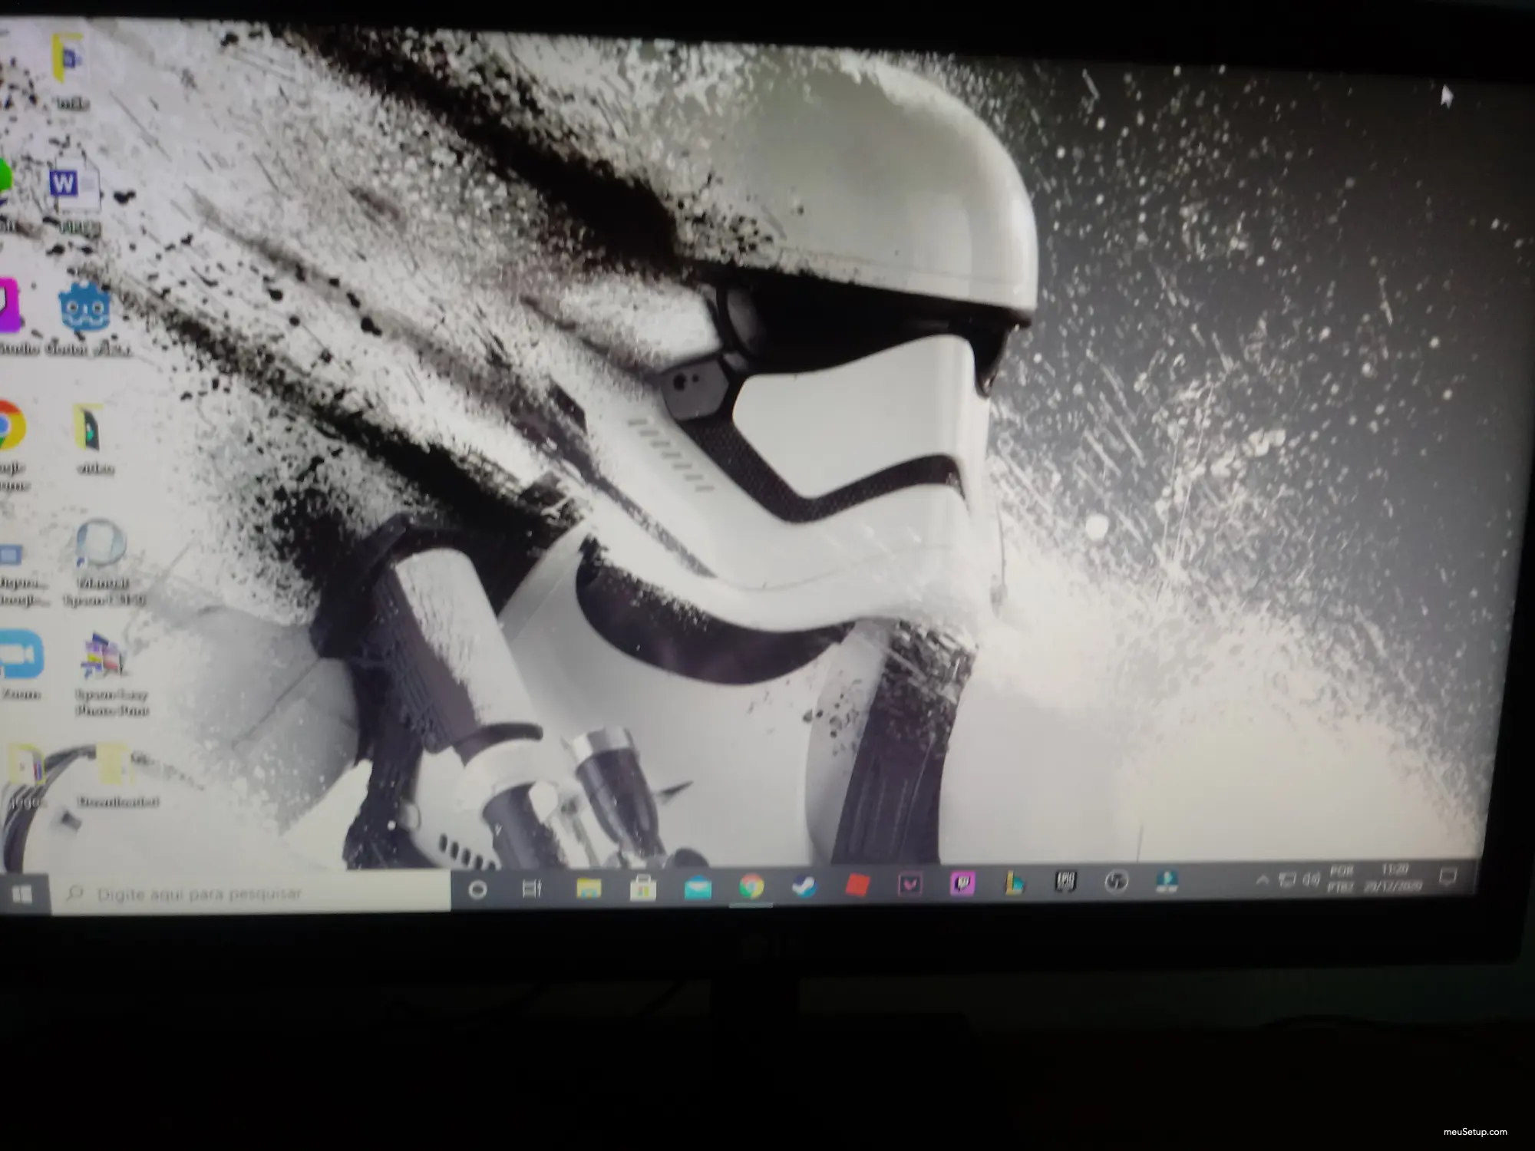Image resolution: width=1535 pixels, height=1151 pixels.
Task: Select the top desktop document icon
Action: tap(71, 69)
